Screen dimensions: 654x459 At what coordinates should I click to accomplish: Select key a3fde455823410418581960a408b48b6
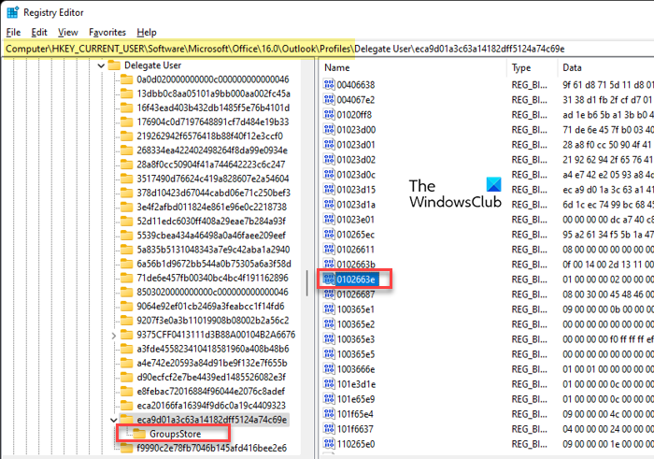coord(213,349)
